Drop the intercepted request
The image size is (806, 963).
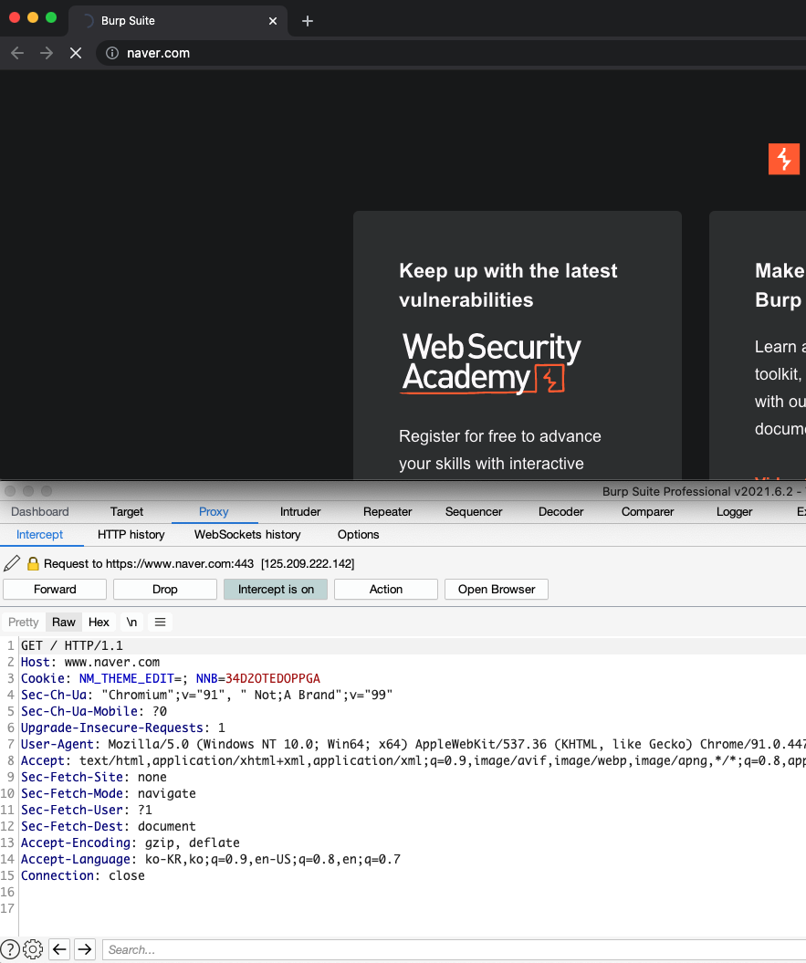click(164, 589)
